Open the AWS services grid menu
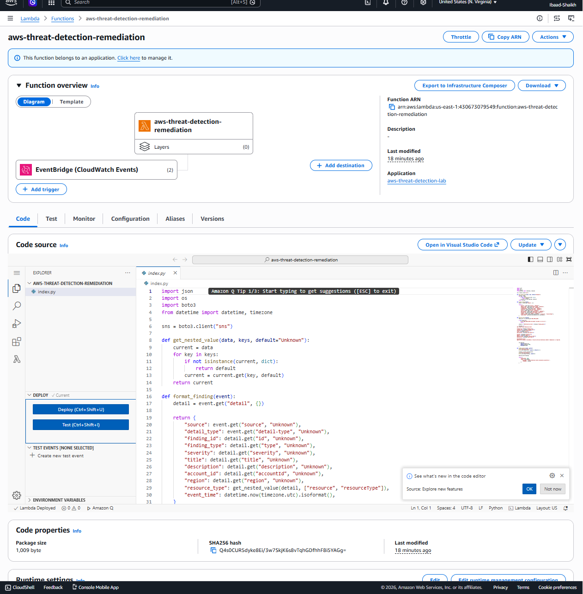The image size is (583, 594). pyautogui.click(x=51, y=2)
